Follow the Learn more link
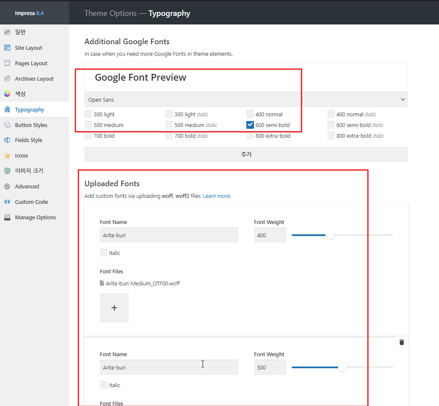 [216, 196]
